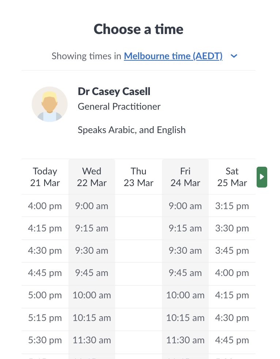Expand the timezone chevron dropdown
Screen dimensions: 280x359
click(234, 56)
